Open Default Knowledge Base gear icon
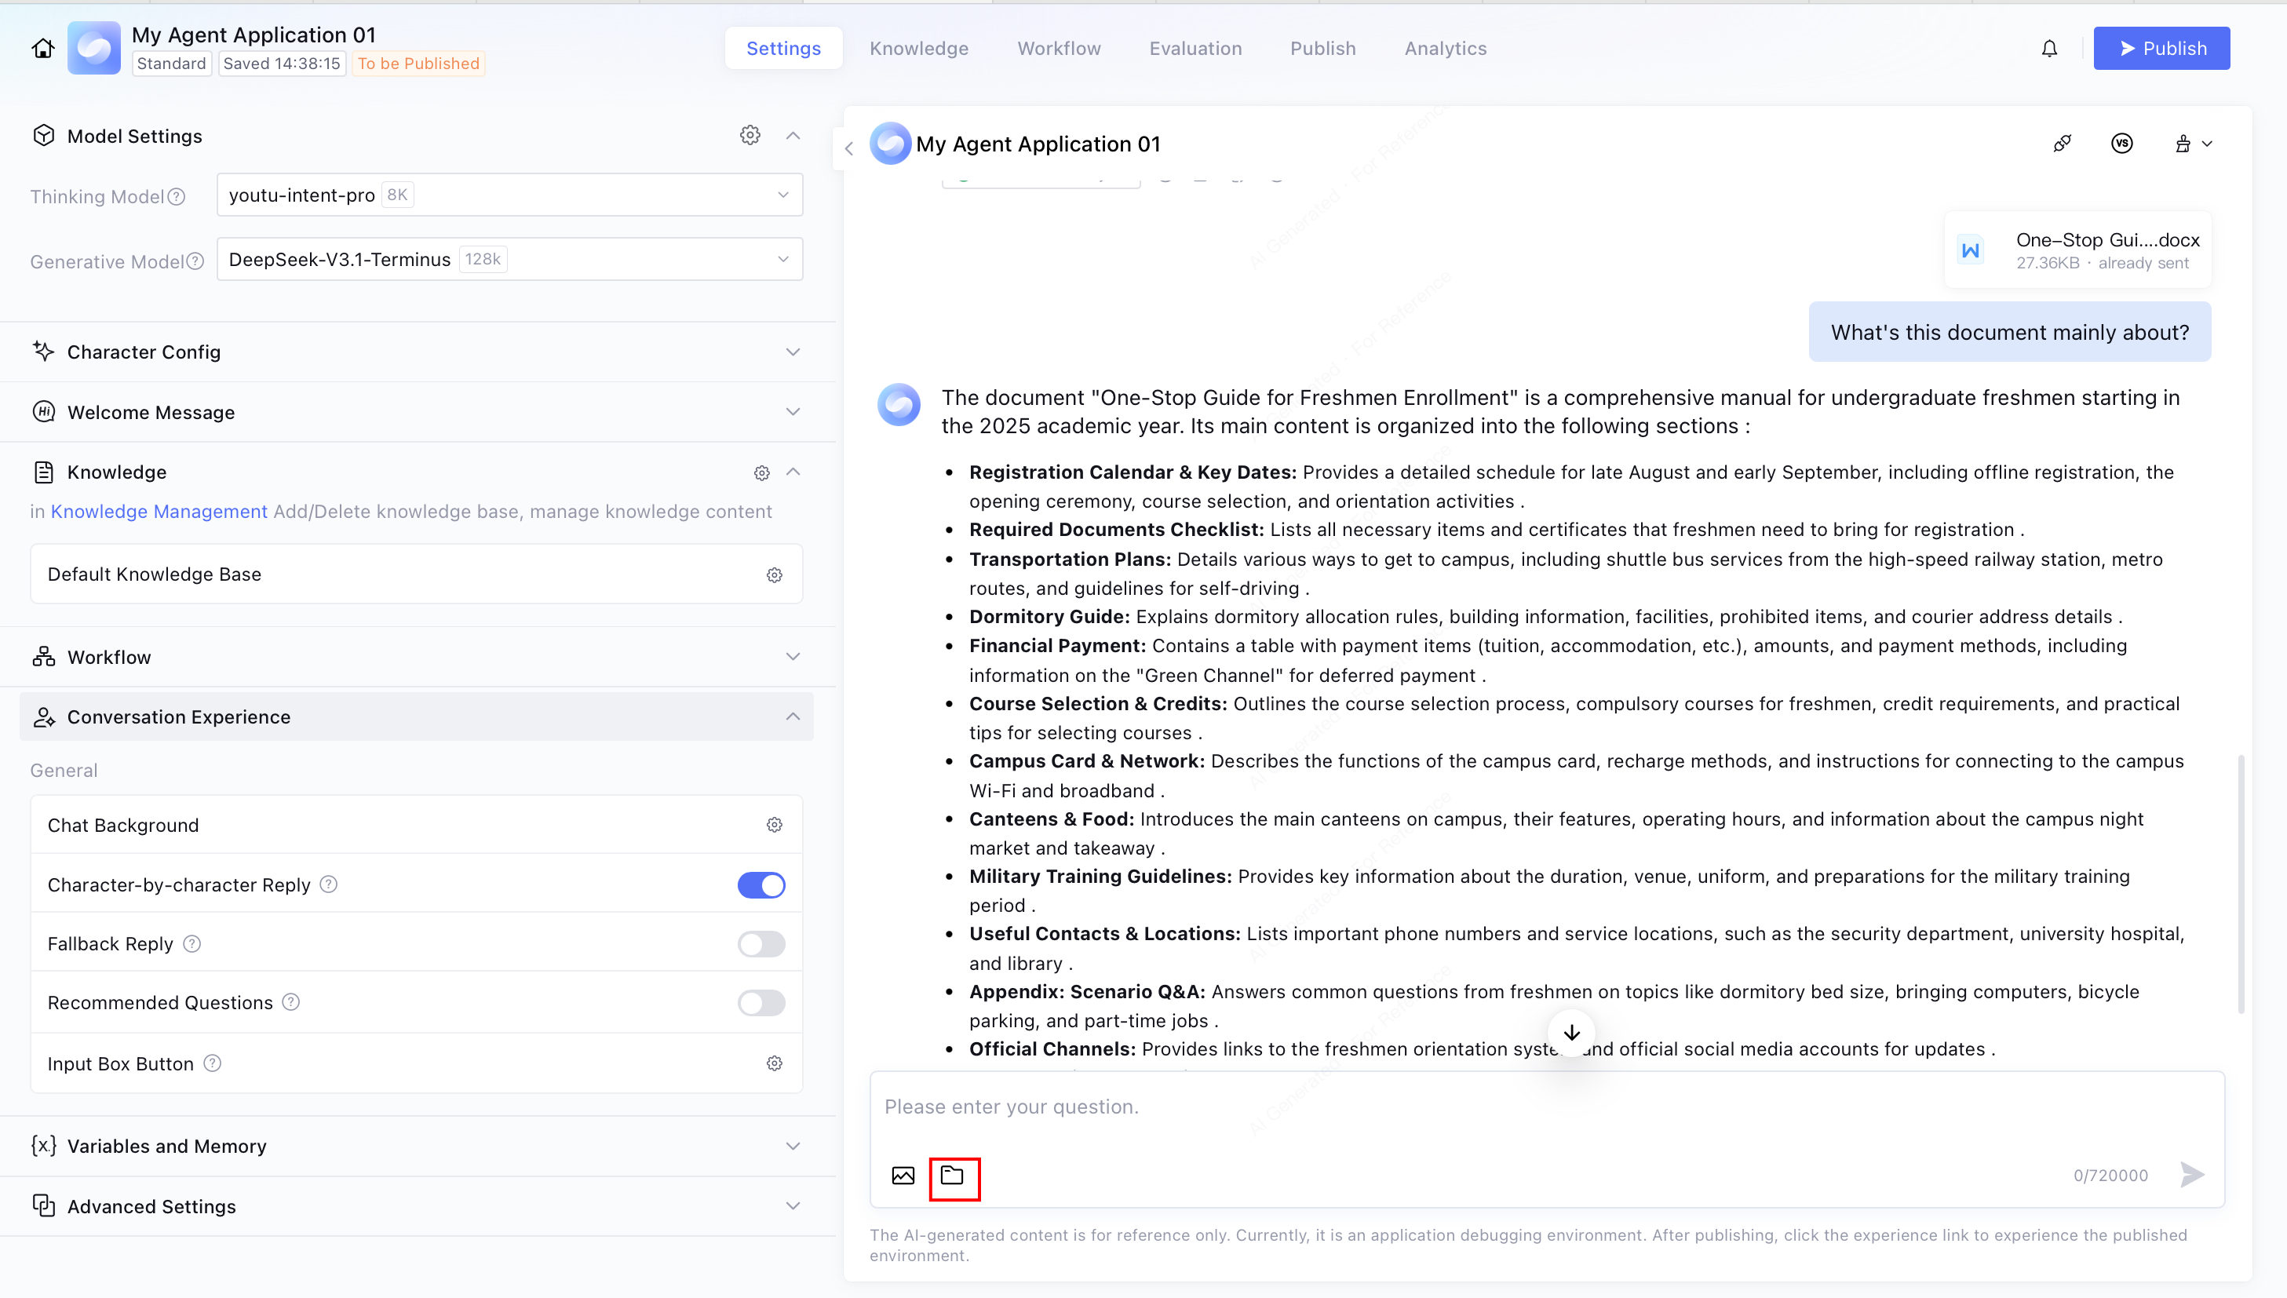This screenshot has width=2287, height=1298. [x=774, y=575]
